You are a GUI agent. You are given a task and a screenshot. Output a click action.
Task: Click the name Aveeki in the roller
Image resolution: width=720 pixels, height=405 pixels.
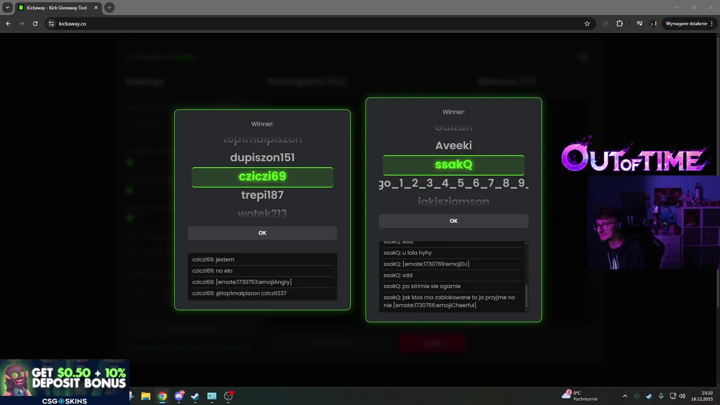(453, 146)
